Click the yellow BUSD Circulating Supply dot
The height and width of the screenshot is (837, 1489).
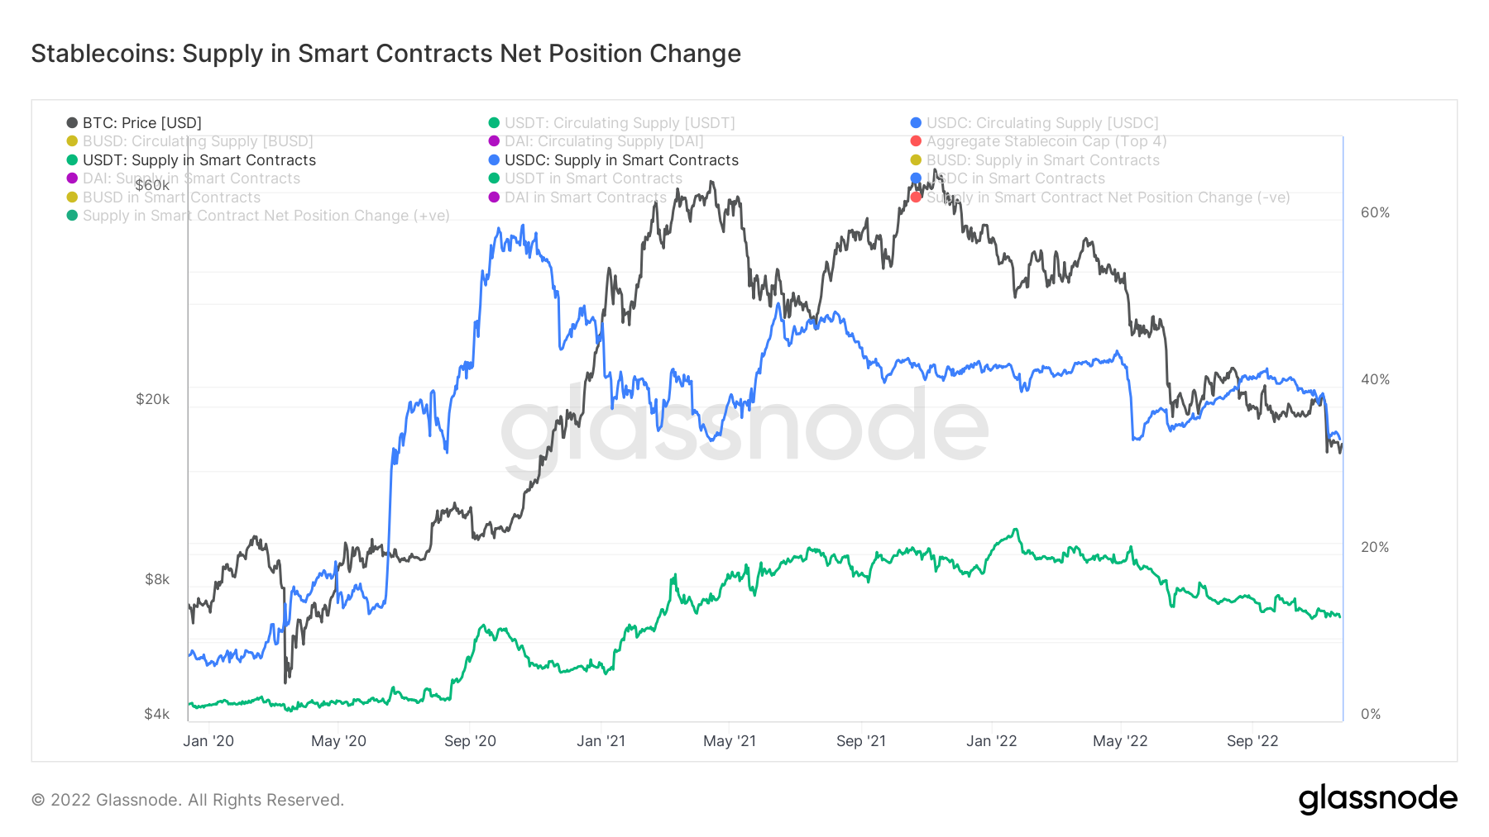72,141
